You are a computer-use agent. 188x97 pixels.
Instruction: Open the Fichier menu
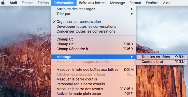coord(27,3)
